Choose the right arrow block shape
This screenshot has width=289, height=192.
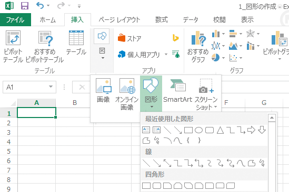click(x=251, y=130)
